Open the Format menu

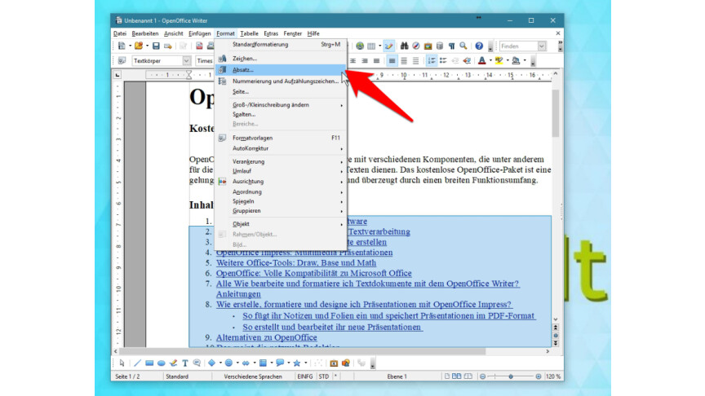(x=225, y=33)
